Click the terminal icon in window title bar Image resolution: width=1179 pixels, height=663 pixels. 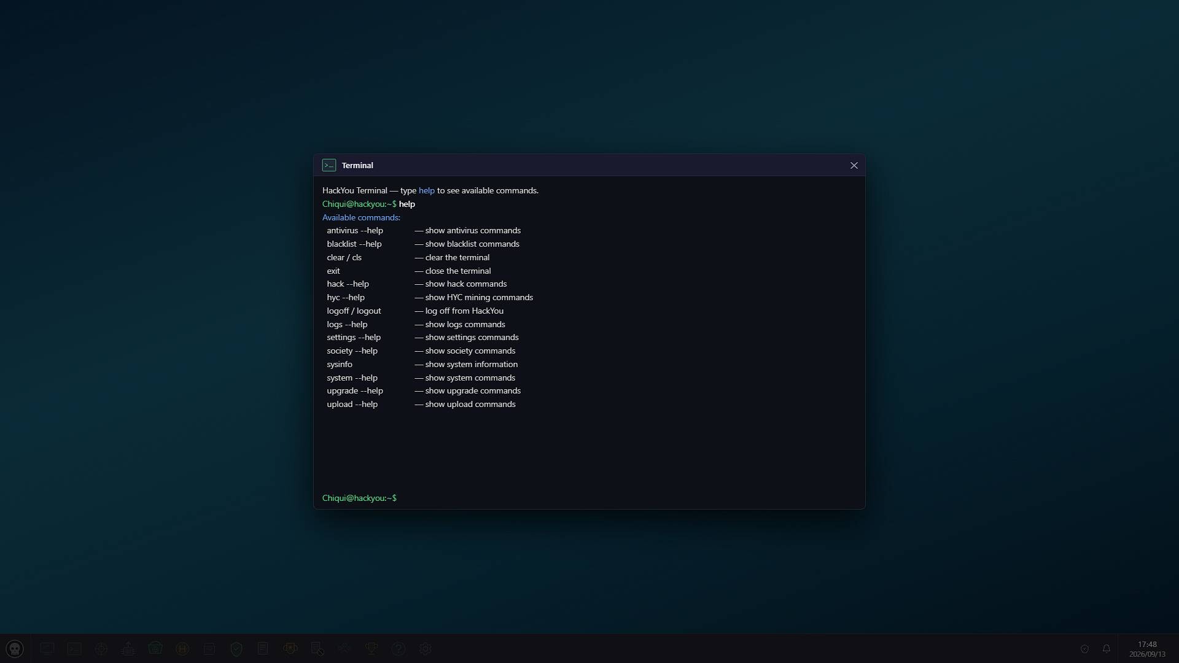[x=329, y=165]
